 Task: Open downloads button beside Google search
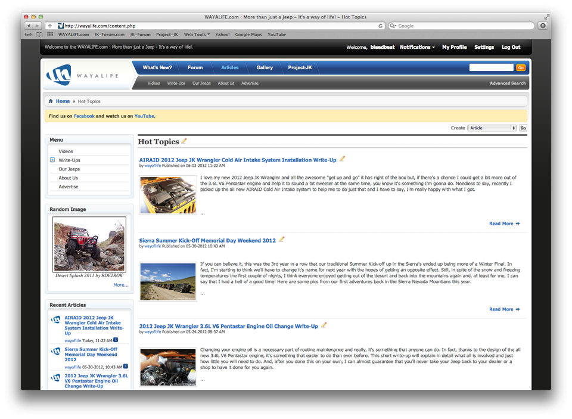(543, 26)
